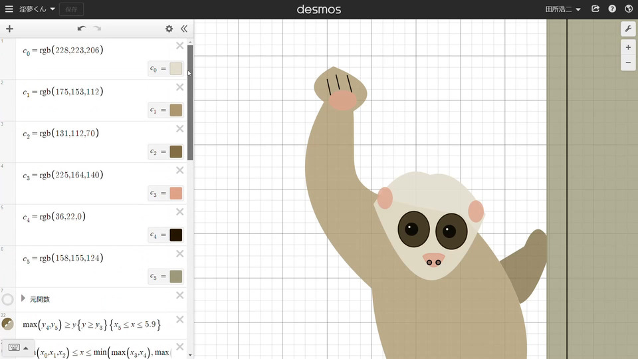Open the on-screen keyboard button

[x=14, y=348]
